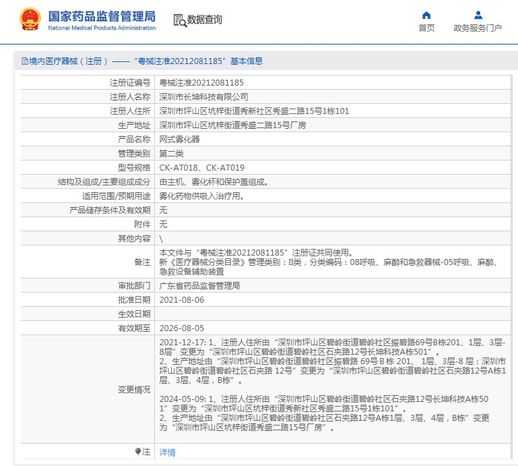Open the 数据查询 label
Screen dimensions: 518x466
click(205, 20)
